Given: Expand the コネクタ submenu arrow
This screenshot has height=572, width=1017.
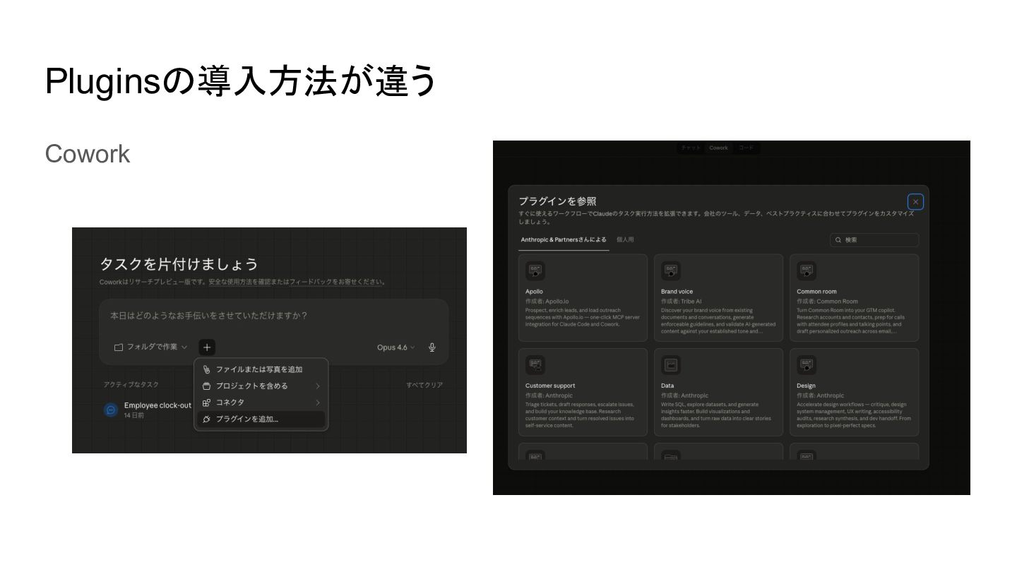Looking at the screenshot, I should (x=318, y=403).
